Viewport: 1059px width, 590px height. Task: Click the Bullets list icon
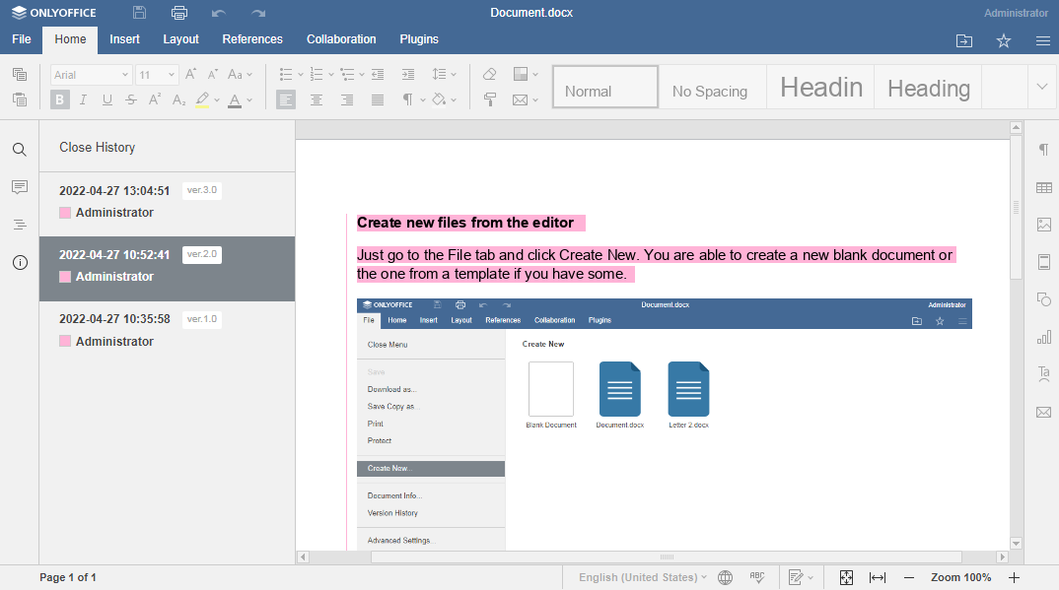point(286,74)
